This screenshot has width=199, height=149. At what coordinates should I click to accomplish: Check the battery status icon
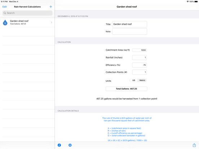coord(196,1)
